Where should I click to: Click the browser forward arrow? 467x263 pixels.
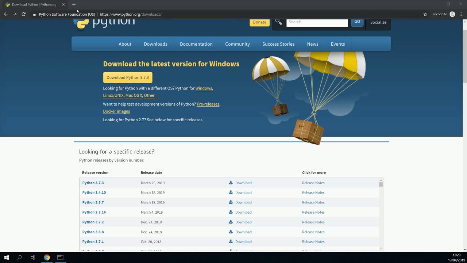15,14
